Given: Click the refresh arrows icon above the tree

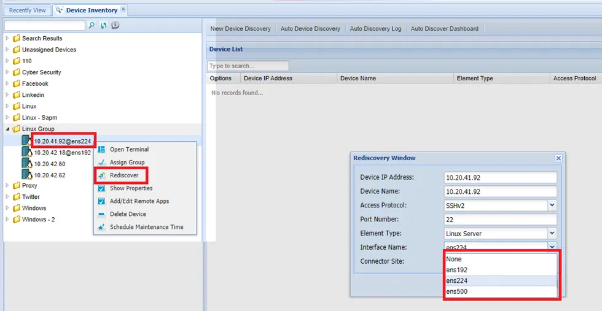Looking at the screenshot, I should coord(103,25).
